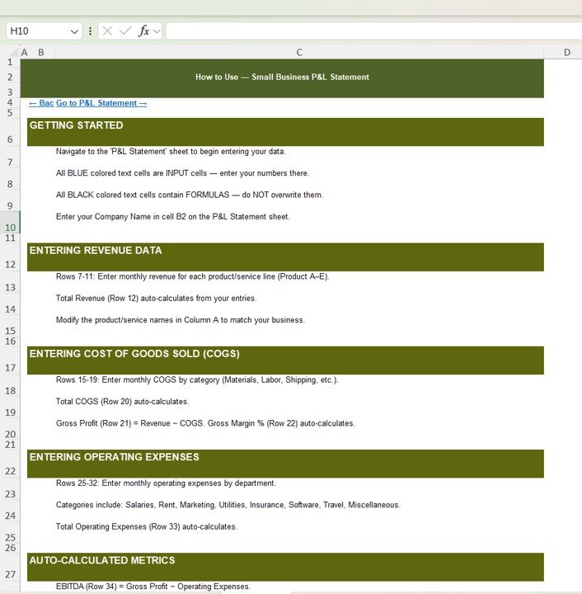This screenshot has width=582, height=594.
Task: Select column B header
Action: coord(41,52)
